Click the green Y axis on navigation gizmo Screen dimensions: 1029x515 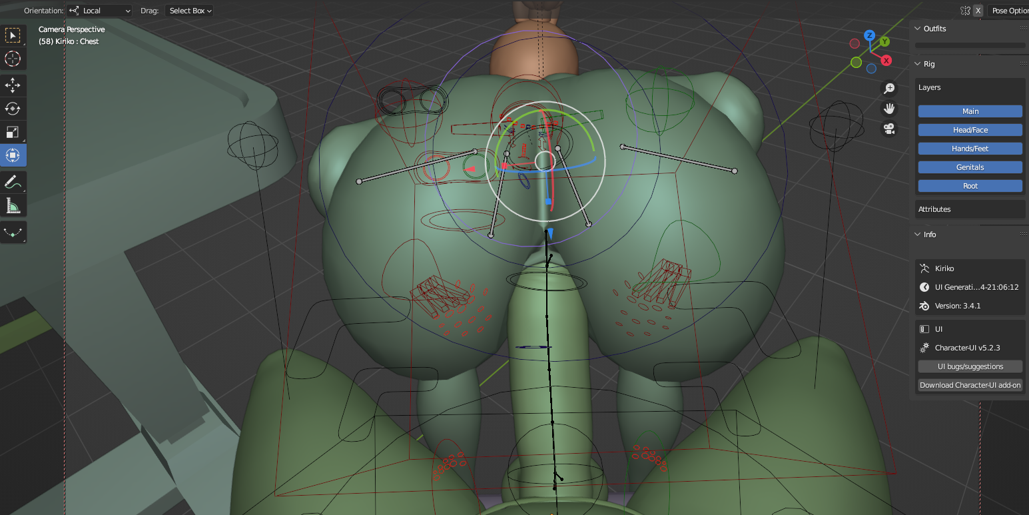pyautogui.click(x=884, y=42)
